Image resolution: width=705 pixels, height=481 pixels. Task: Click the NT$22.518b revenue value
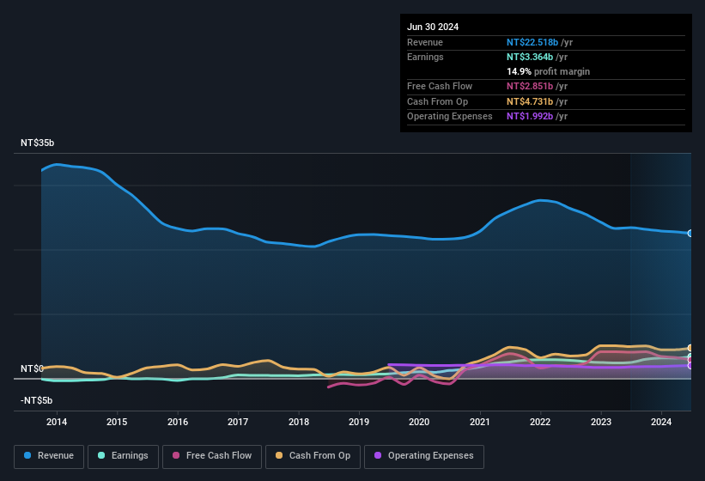tap(532, 42)
